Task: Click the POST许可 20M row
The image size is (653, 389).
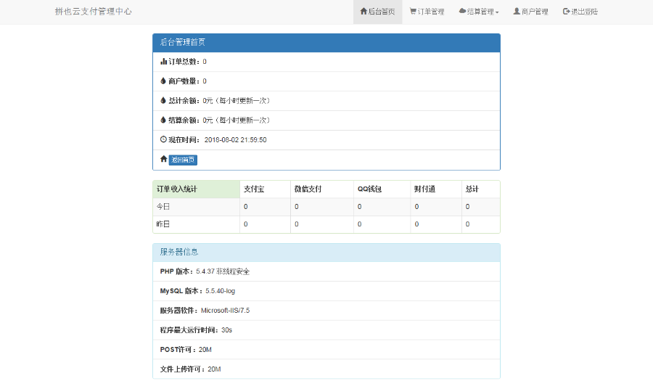Action: pyautogui.click(x=326, y=350)
